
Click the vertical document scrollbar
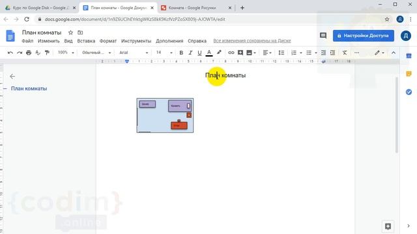pos(397,114)
